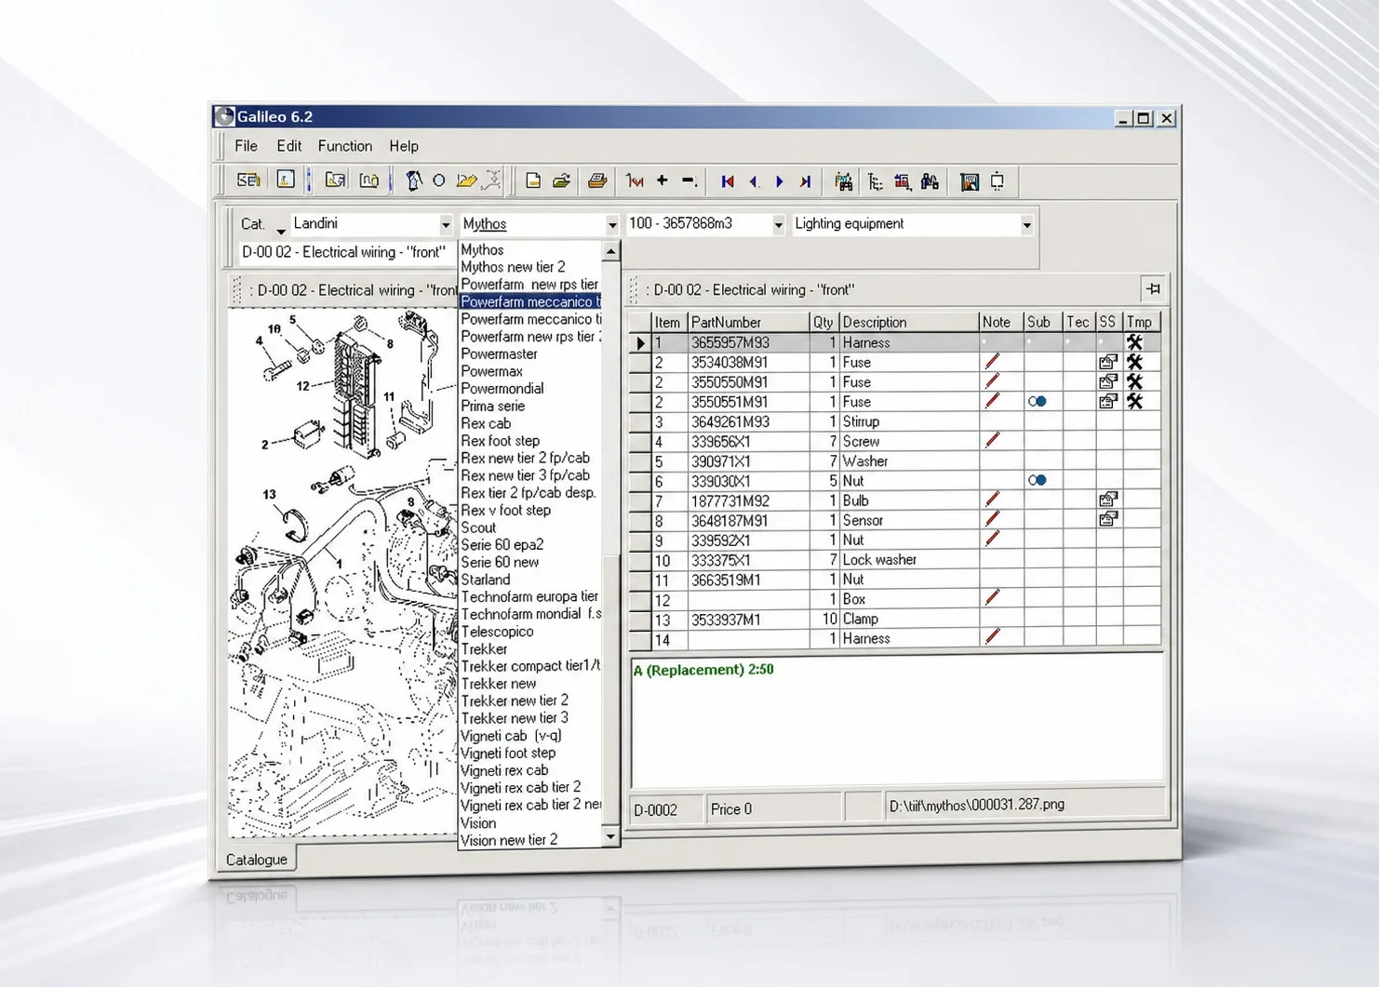This screenshot has width=1379, height=987.
Task: Click the printer icon in toolbar
Action: [x=597, y=181]
